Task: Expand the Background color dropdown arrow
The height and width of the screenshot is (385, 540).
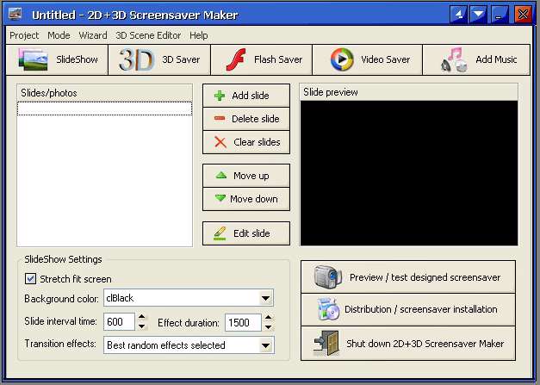Action: point(265,298)
